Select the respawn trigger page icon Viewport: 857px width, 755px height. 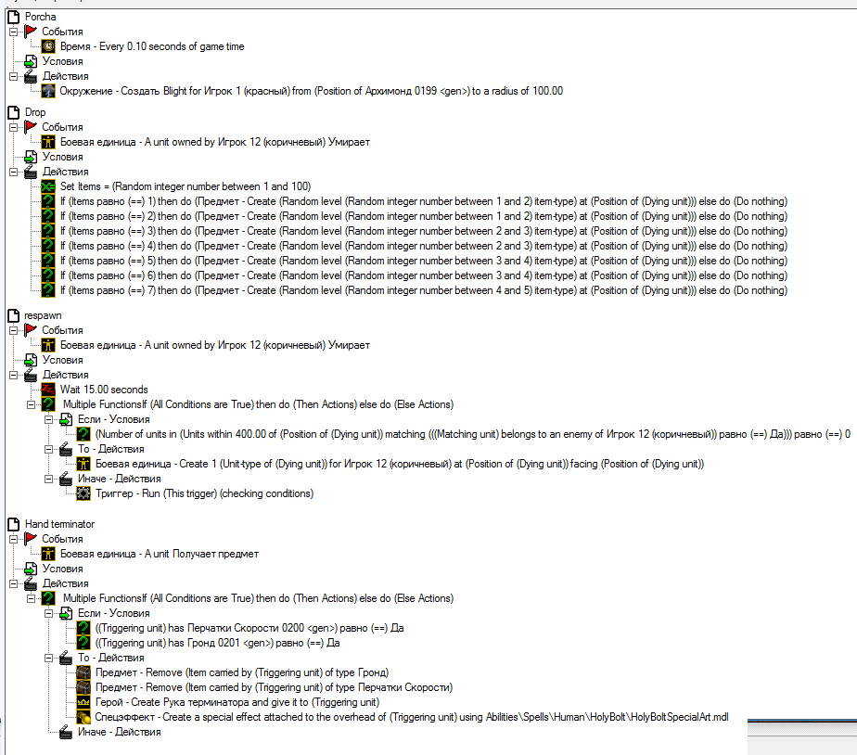[x=14, y=316]
